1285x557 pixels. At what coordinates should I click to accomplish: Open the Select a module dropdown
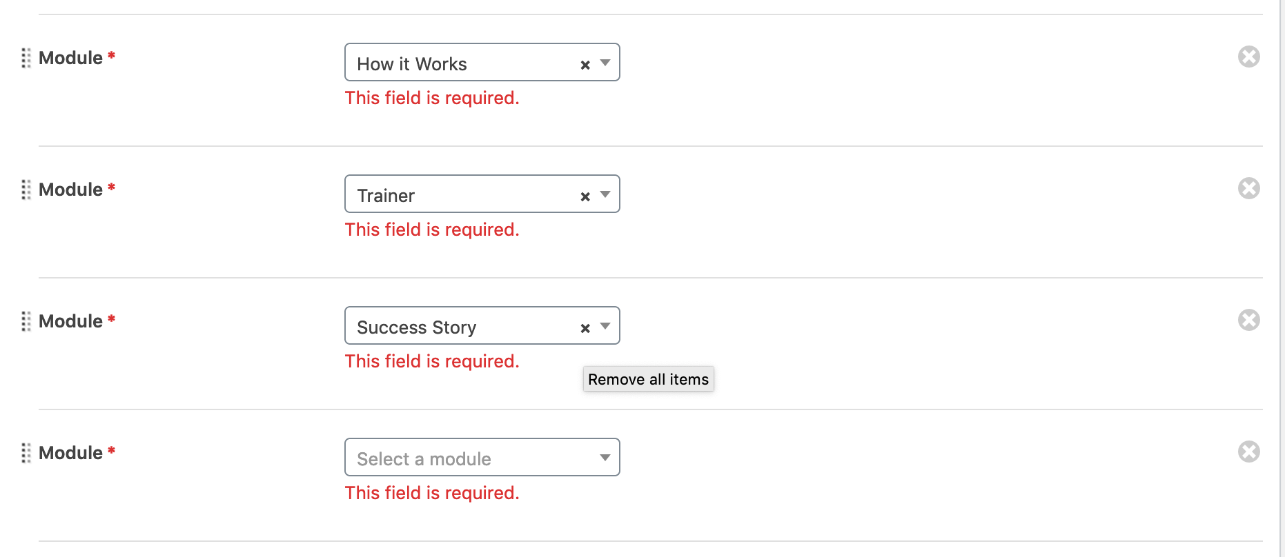pyautogui.click(x=605, y=457)
